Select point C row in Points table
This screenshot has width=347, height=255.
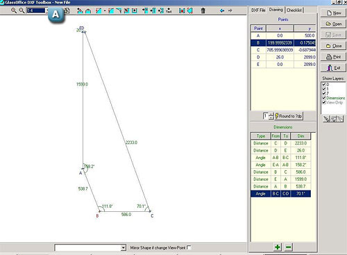(x=283, y=50)
